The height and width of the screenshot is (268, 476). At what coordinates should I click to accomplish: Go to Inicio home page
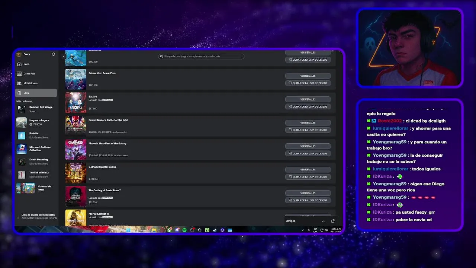click(36, 64)
